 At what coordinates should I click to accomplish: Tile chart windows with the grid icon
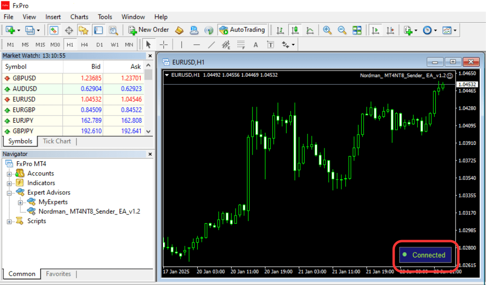357,30
